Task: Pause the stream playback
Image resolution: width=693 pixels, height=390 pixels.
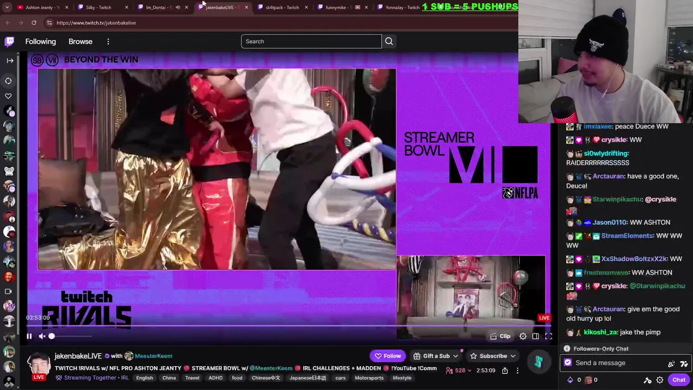Action: pyautogui.click(x=29, y=336)
